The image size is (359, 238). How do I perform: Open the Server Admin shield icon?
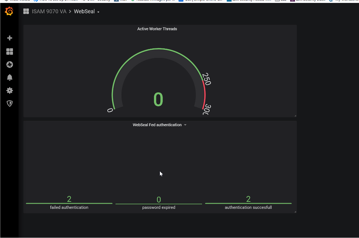(10, 104)
